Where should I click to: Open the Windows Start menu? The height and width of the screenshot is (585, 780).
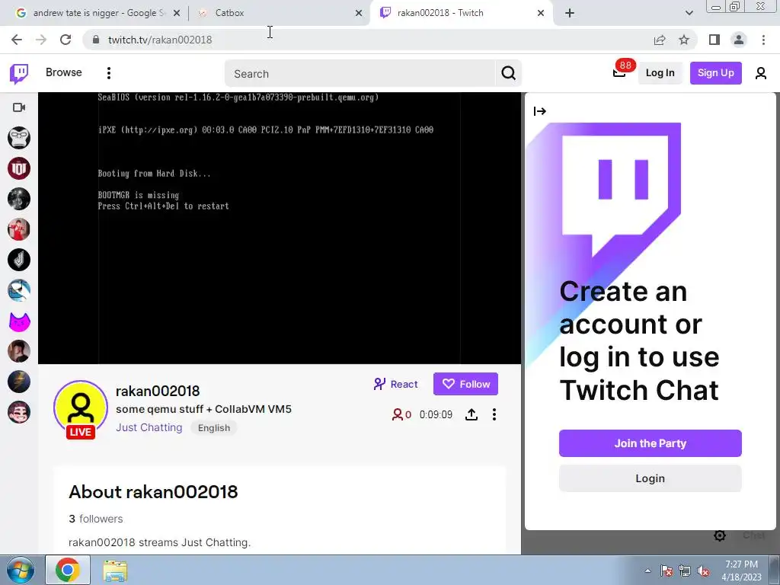(x=20, y=570)
